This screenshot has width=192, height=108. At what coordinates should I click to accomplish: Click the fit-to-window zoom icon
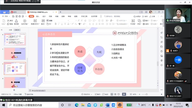pyautogui.click(x=131, y=94)
